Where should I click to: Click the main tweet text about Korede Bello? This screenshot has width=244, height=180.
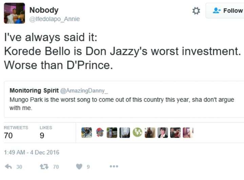(x=122, y=52)
